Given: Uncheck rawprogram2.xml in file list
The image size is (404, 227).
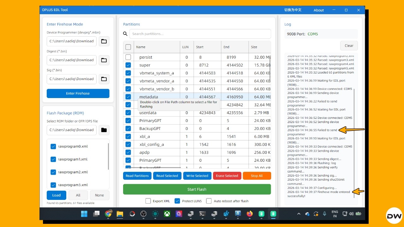Looking at the screenshot, I should click(x=53, y=172).
